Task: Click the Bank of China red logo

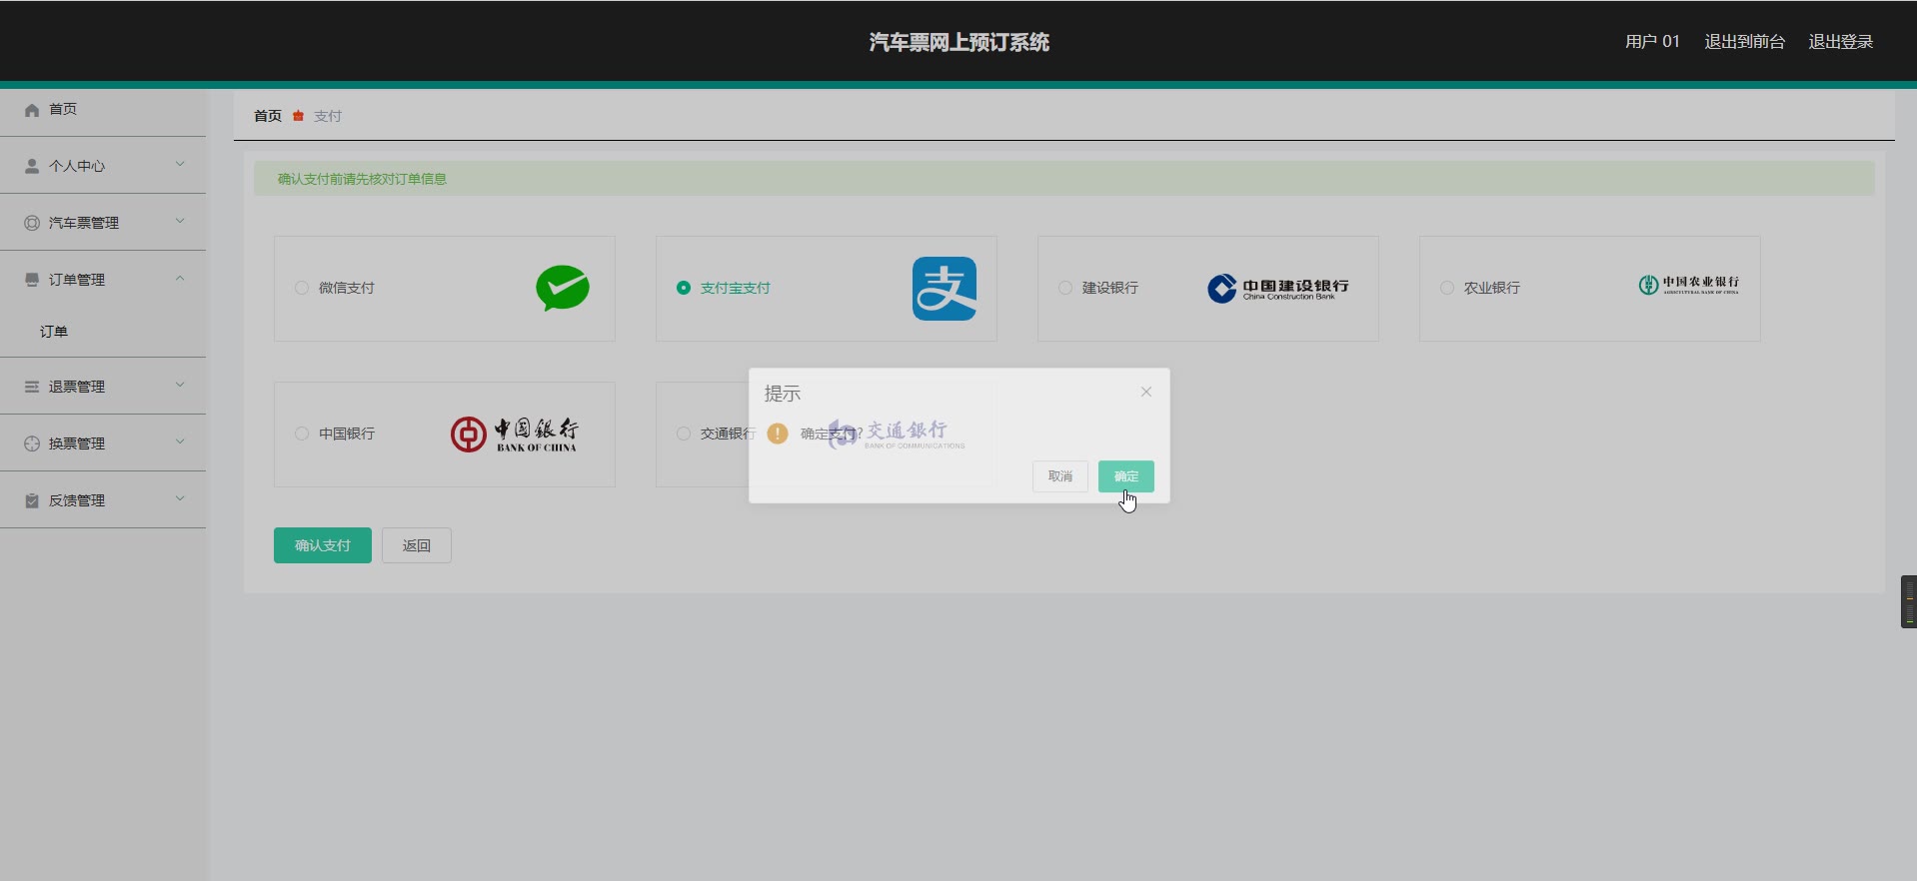Action: coord(514,435)
